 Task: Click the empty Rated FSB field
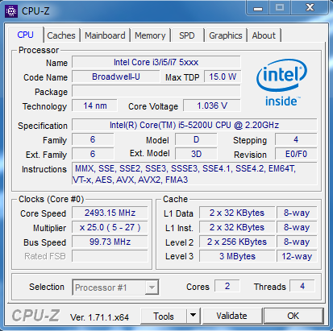pos(110,256)
